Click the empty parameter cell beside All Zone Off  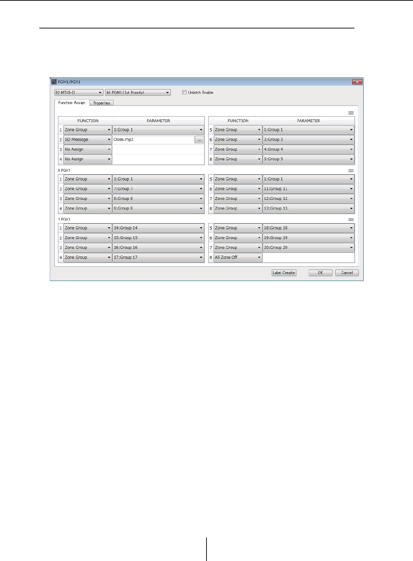pos(308,257)
